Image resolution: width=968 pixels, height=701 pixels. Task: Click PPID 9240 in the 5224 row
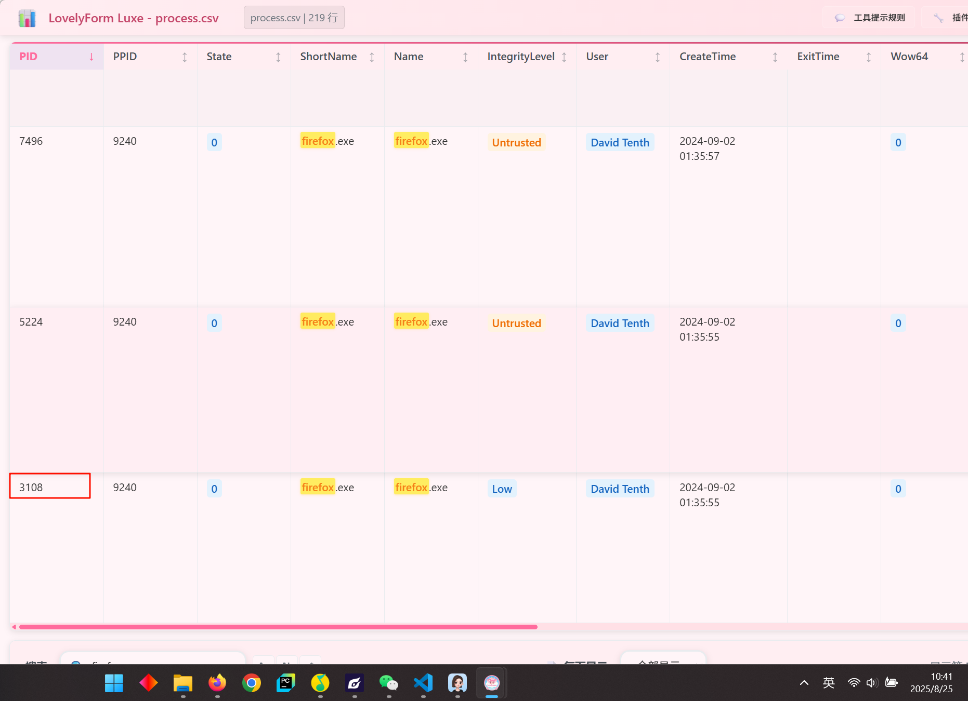(x=125, y=322)
